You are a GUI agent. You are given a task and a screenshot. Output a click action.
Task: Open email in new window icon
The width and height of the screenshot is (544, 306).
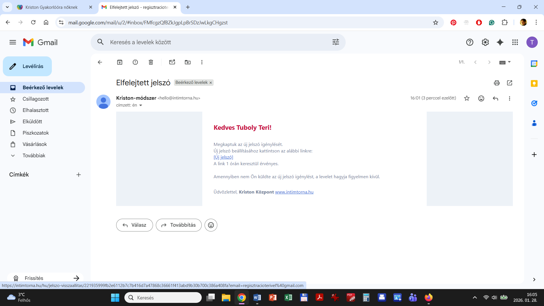click(x=509, y=83)
